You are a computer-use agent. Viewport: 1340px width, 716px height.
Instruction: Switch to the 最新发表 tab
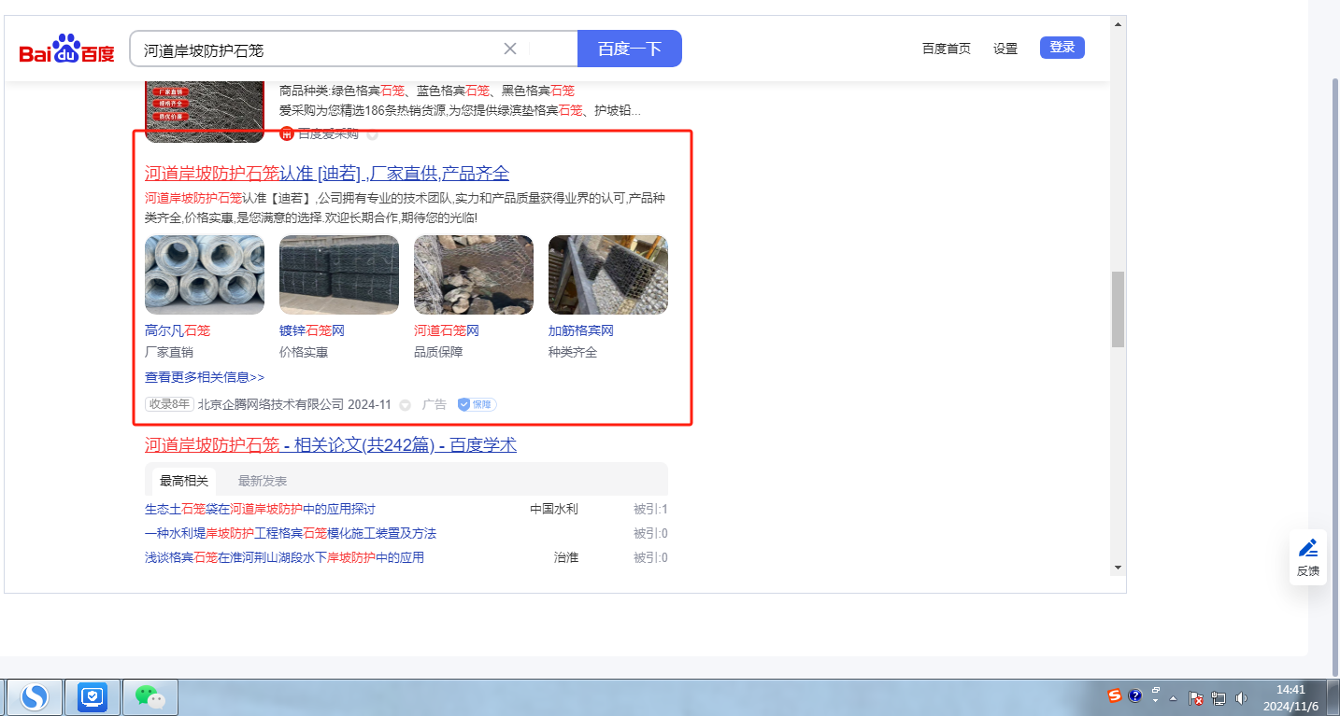[263, 481]
